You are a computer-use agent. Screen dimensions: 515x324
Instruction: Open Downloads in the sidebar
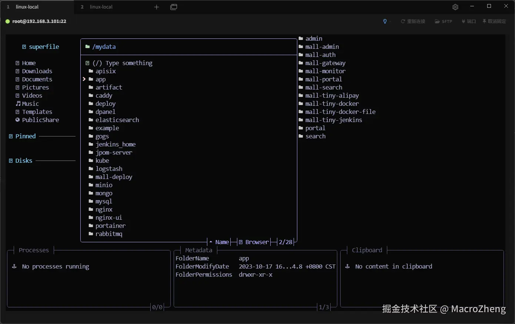37,71
